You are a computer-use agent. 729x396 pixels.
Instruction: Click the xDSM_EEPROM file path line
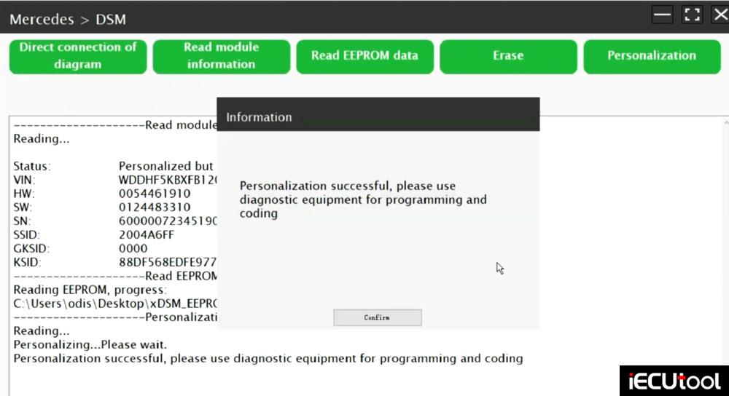click(x=115, y=304)
